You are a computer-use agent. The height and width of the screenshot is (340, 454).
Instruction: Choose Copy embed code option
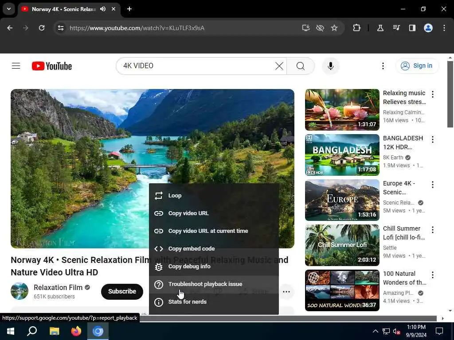click(214, 249)
